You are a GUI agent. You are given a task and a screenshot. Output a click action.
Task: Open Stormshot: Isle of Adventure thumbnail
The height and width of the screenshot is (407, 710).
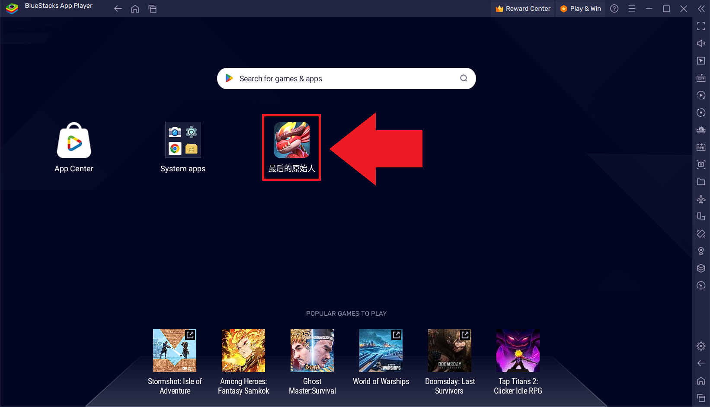pyautogui.click(x=175, y=350)
